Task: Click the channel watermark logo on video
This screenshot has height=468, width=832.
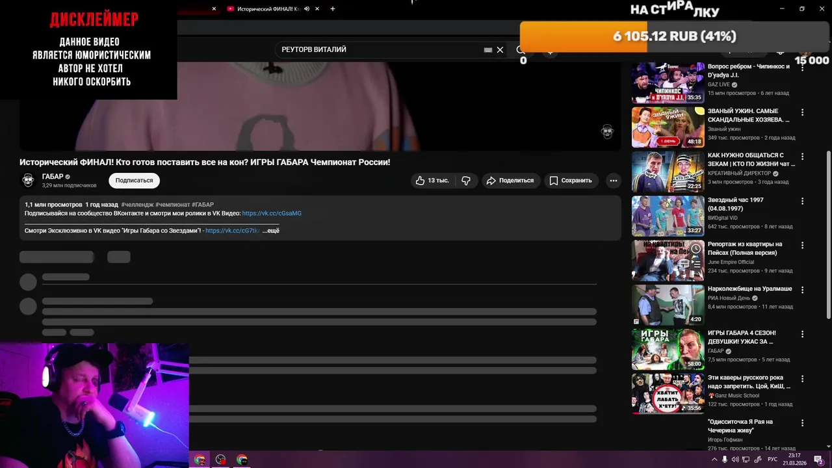Action: click(x=607, y=131)
